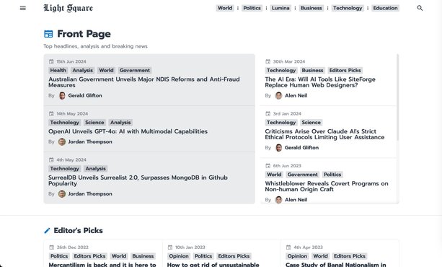Click Gerald Glifton's avatar on NDIS article
This screenshot has height=267, width=442.
[62, 96]
